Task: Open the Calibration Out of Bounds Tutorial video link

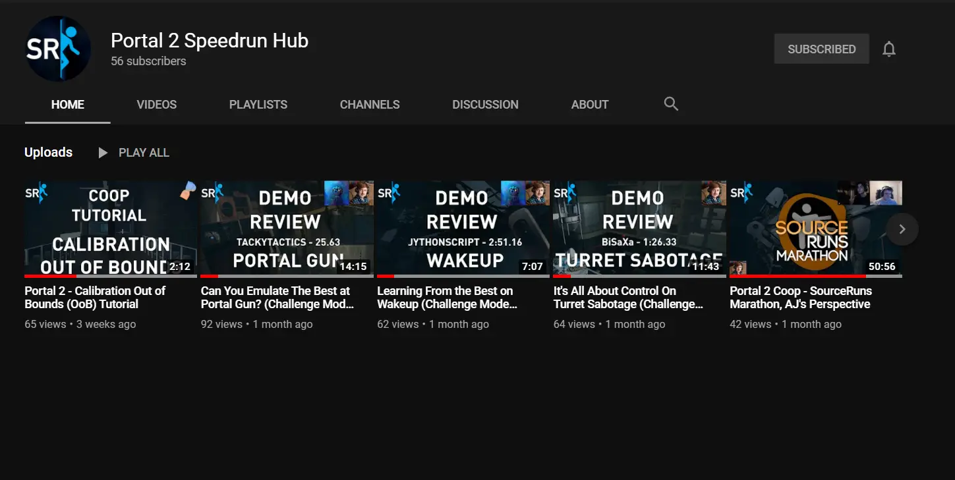Action: (x=95, y=297)
